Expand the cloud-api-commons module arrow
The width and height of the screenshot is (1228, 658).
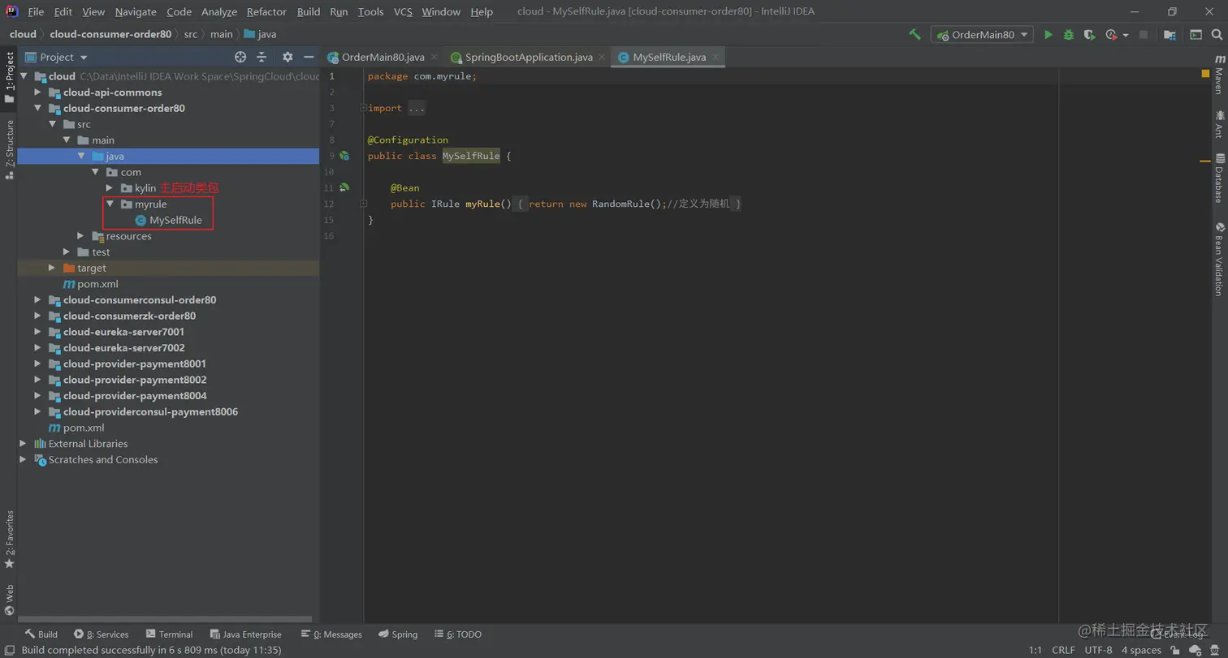(37, 92)
